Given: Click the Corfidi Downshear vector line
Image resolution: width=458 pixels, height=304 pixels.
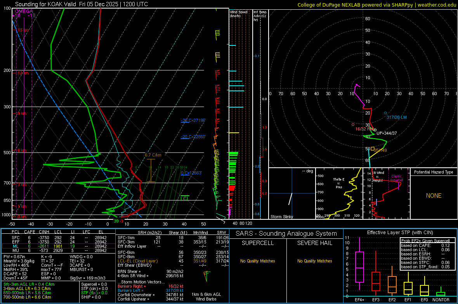Looking at the screenshot, I should [x=151, y=295].
